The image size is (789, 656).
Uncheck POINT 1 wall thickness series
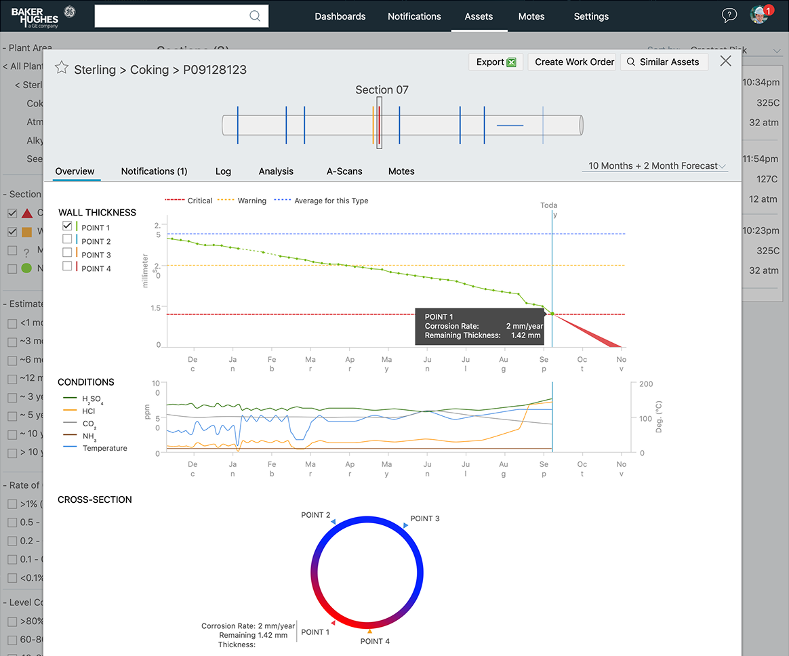67,226
